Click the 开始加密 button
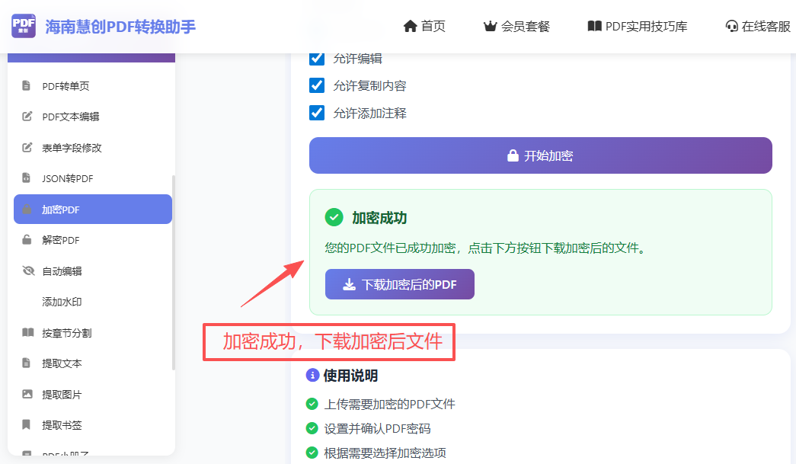796x464 pixels. click(x=541, y=155)
